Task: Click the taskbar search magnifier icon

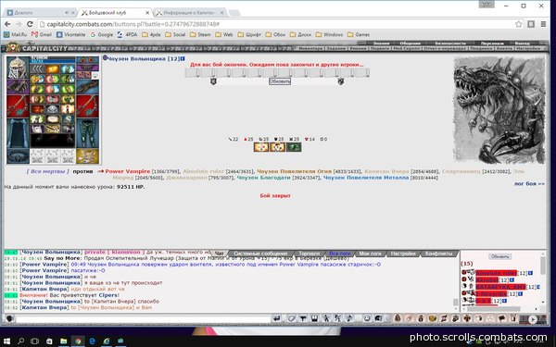Action: [21, 341]
